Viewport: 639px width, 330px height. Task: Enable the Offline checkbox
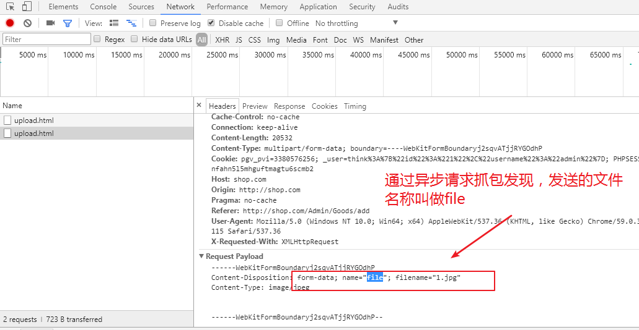pyautogui.click(x=280, y=23)
